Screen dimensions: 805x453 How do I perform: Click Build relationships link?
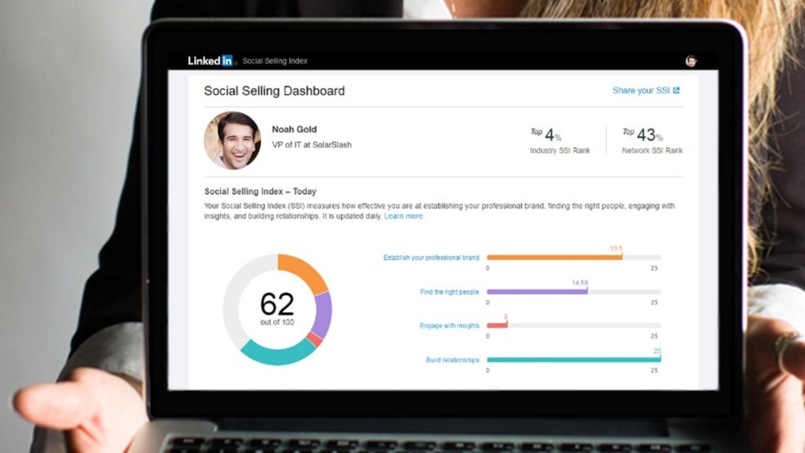coord(452,360)
